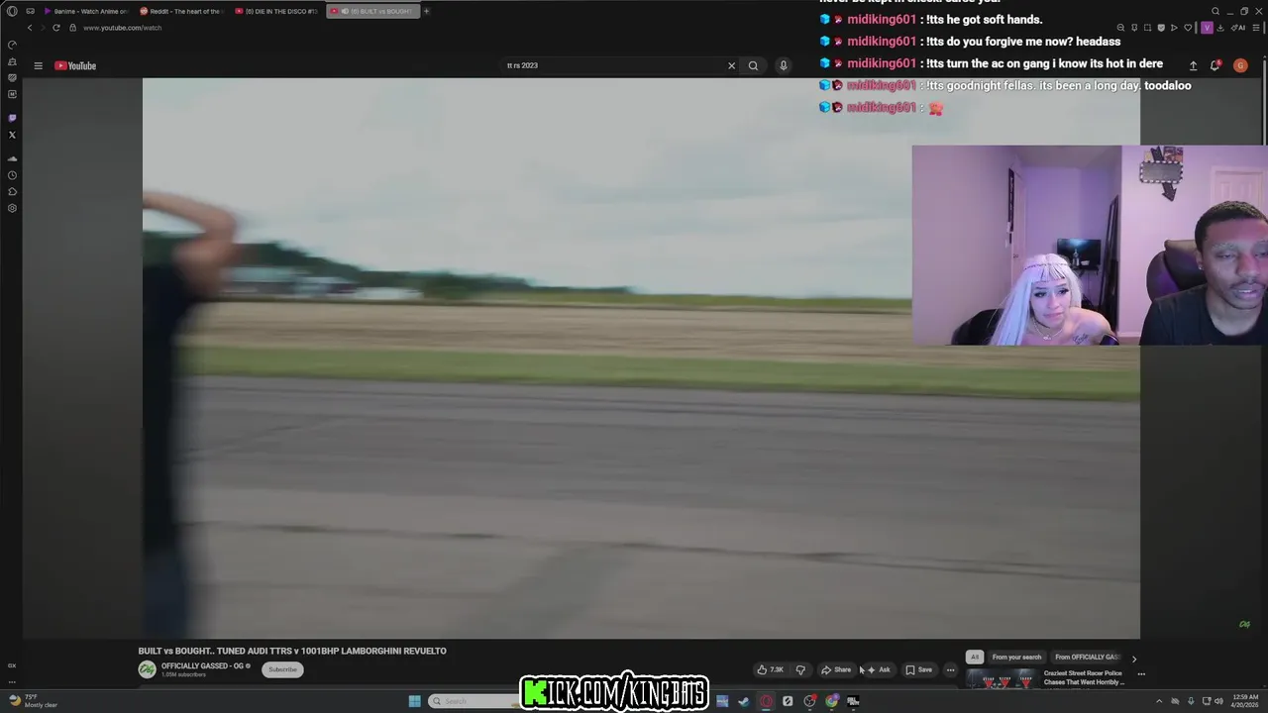Dislike the video with thumbs down
The width and height of the screenshot is (1268, 713).
[x=800, y=669]
